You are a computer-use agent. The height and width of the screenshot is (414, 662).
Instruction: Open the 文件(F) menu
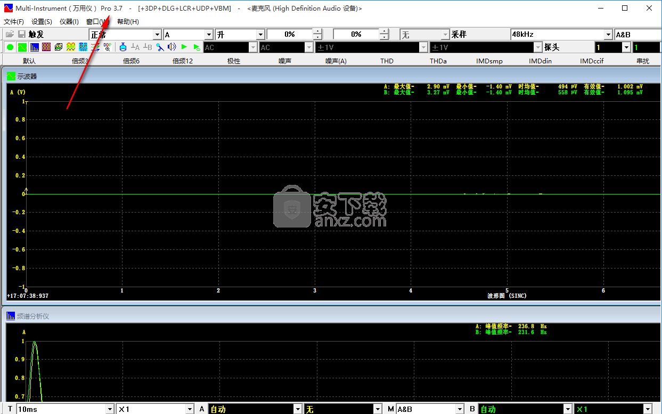[x=14, y=22]
